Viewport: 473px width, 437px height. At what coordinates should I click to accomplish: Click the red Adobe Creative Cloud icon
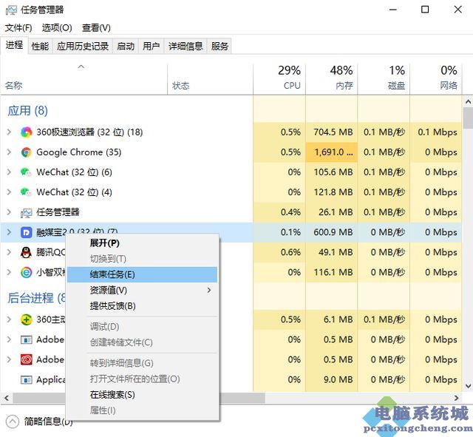tap(27, 360)
